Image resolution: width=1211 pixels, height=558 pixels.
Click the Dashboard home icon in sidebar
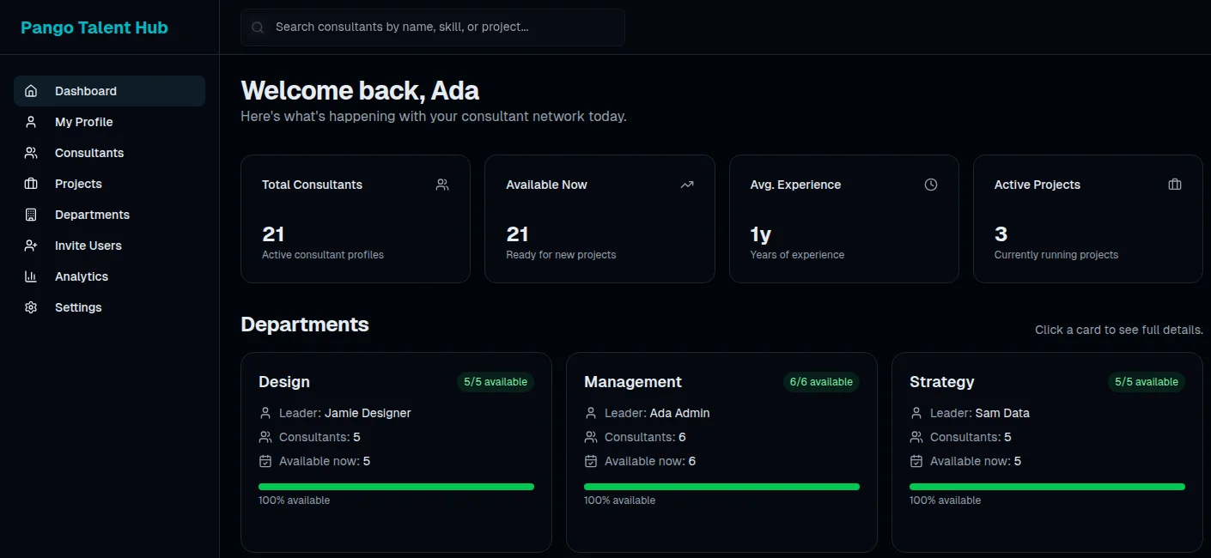pyautogui.click(x=31, y=91)
